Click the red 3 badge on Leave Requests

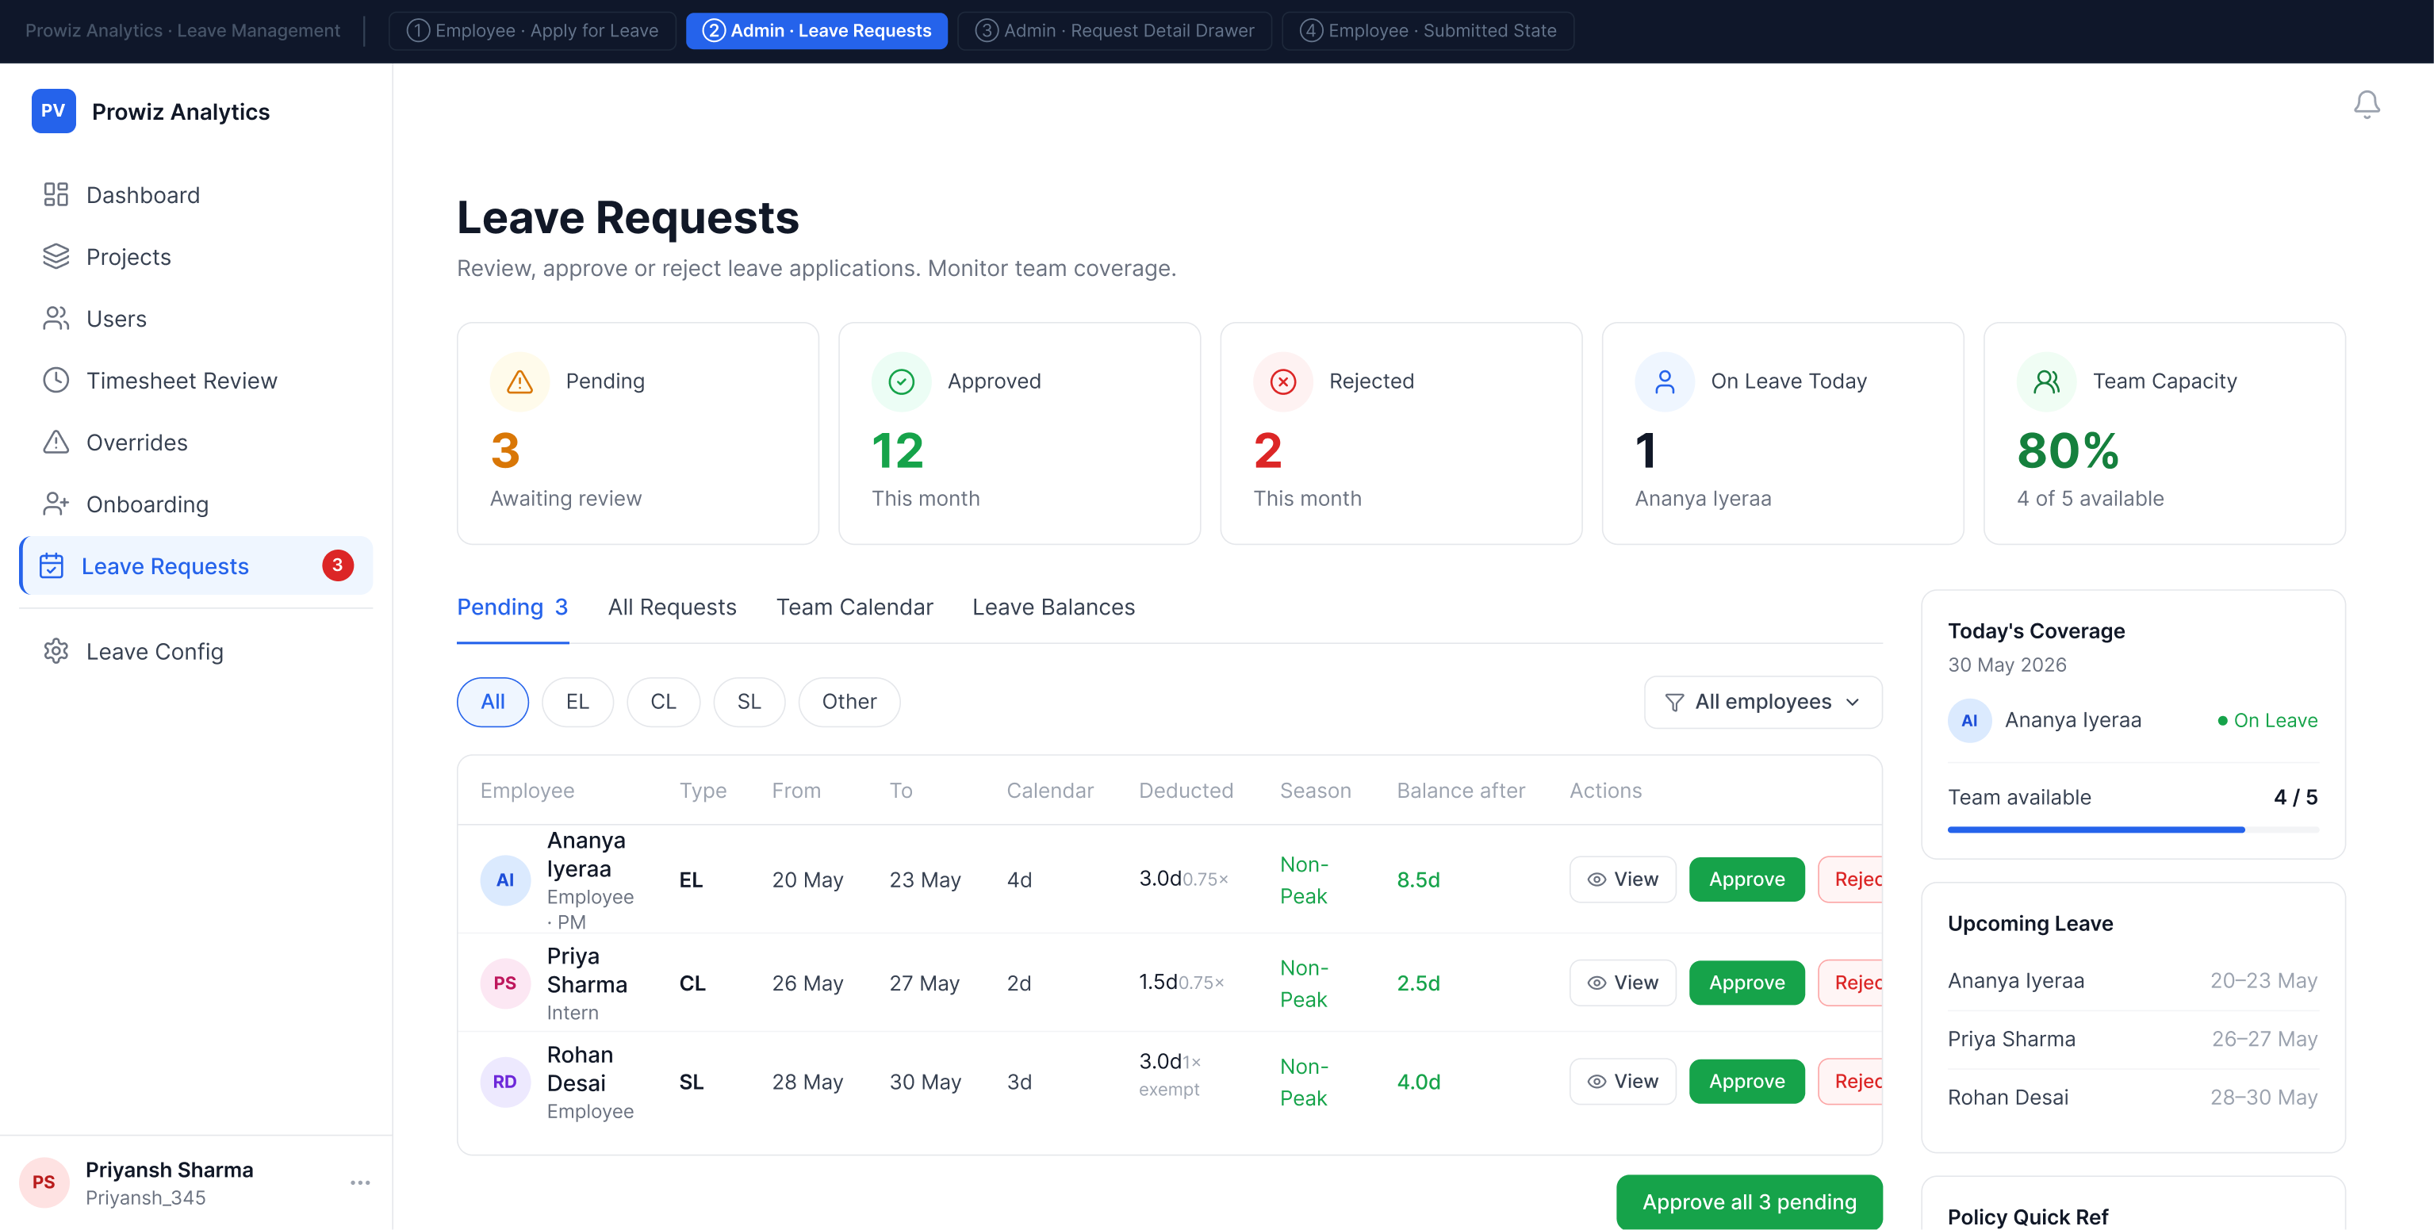pos(337,566)
